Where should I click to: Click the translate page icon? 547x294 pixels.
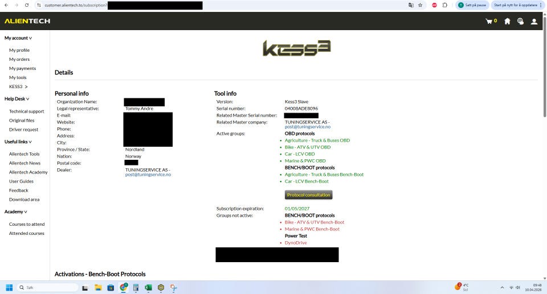coord(411,5)
